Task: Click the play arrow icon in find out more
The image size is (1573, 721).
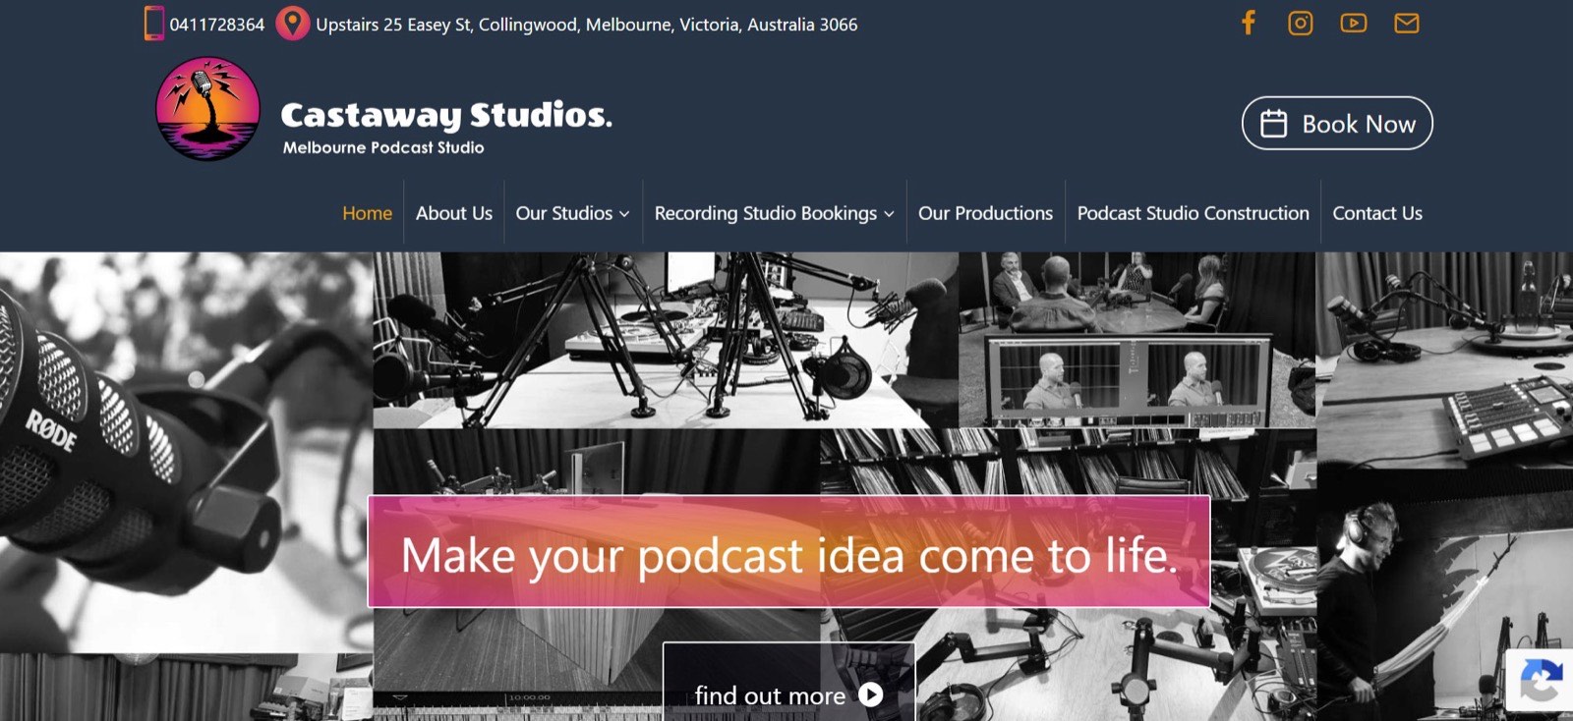Action: 871,694
